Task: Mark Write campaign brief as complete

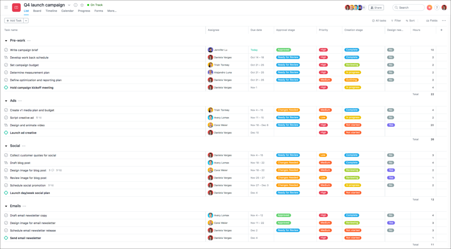Action: pos(6,50)
